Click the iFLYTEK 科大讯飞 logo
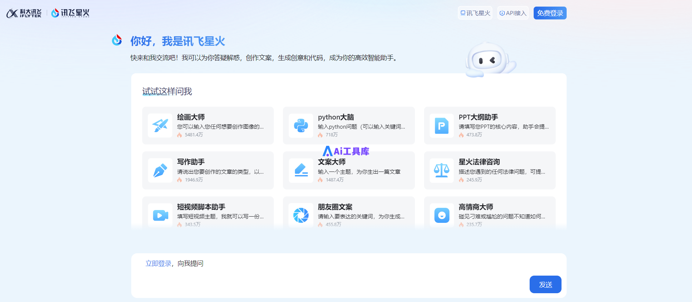The width and height of the screenshot is (692, 302). [24, 13]
